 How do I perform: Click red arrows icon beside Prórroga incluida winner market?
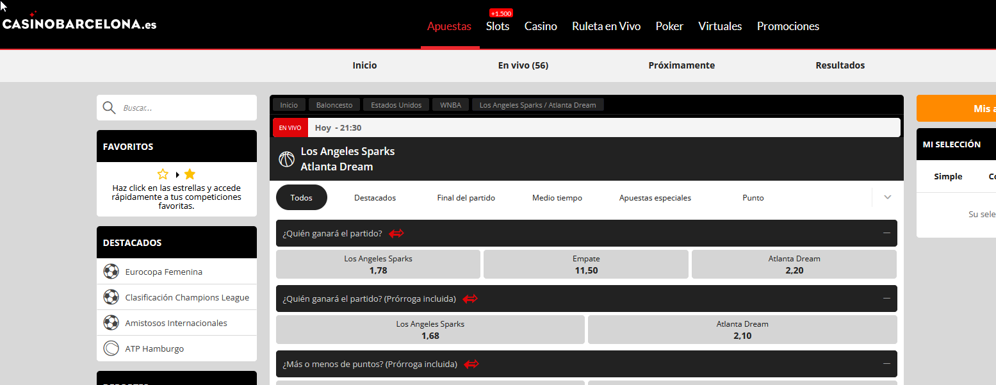(471, 299)
